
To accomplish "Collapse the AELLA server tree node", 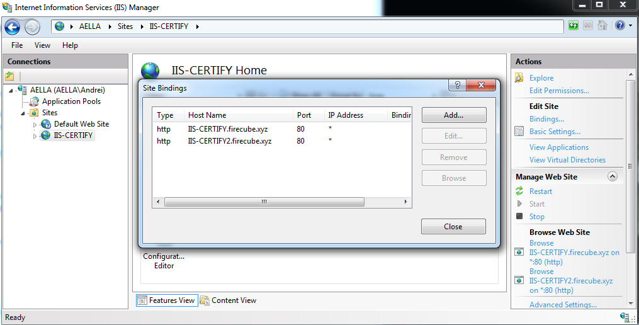I will click(11, 91).
